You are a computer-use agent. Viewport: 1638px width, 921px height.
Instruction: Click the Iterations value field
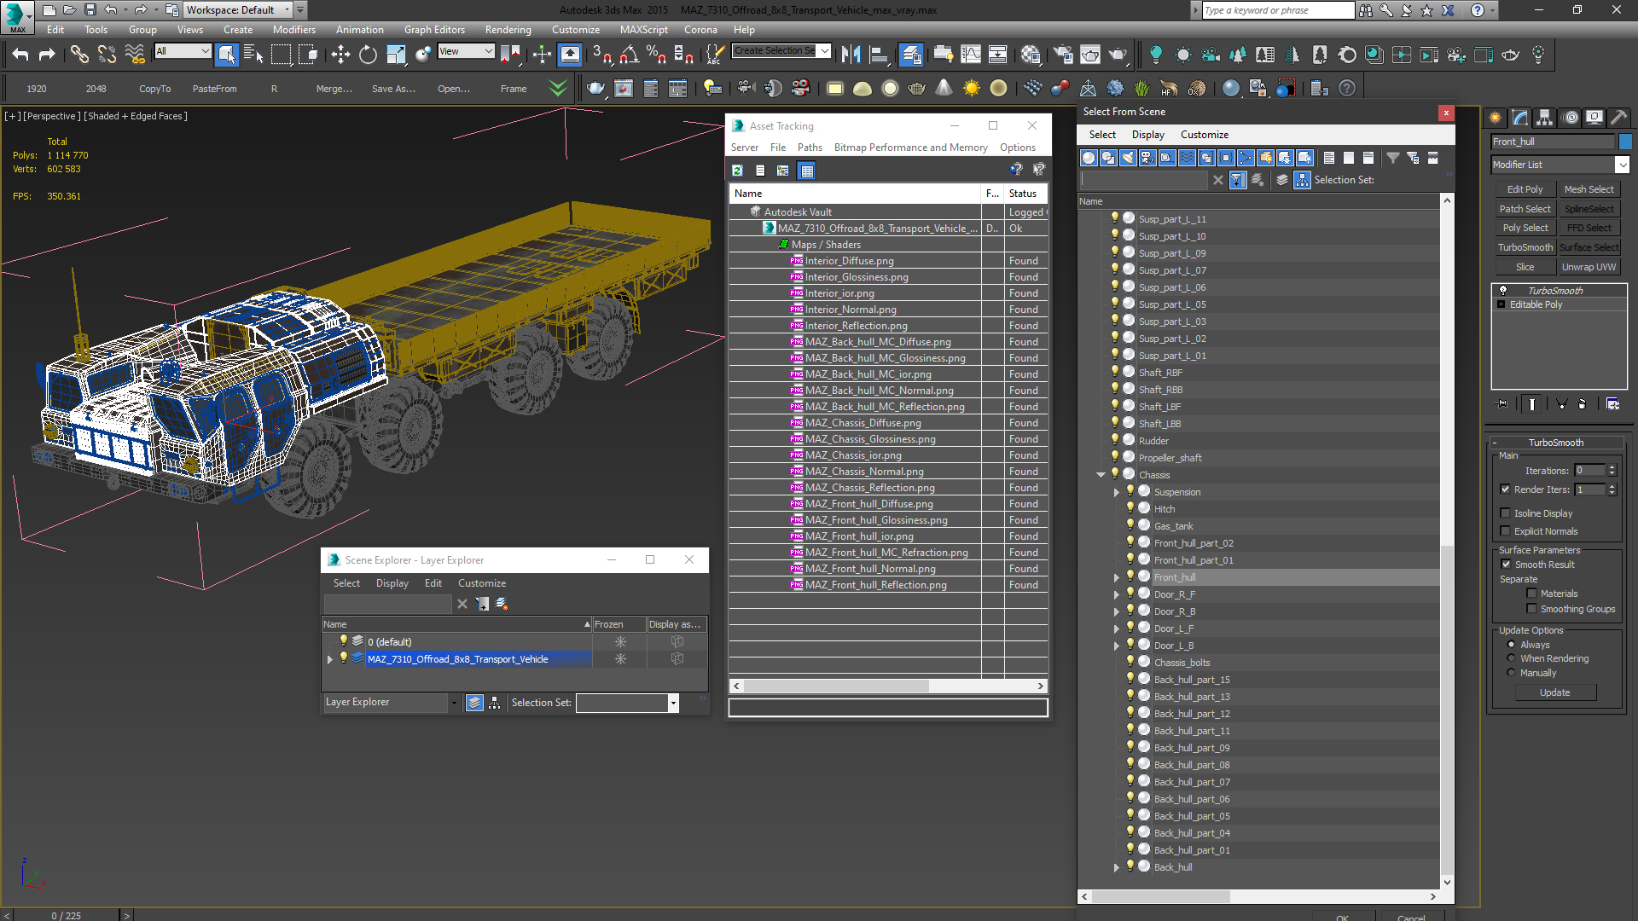tap(1589, 471)
